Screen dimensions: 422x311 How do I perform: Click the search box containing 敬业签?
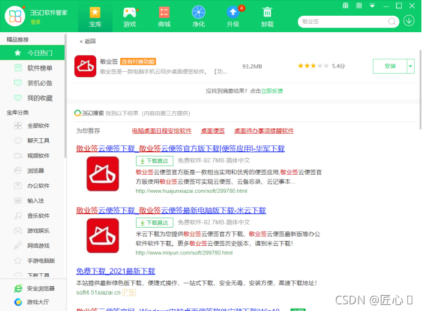(348, 21)
